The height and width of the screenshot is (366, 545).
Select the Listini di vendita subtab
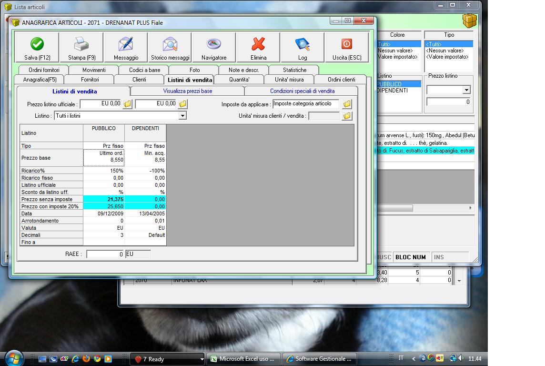pos(74,91)
